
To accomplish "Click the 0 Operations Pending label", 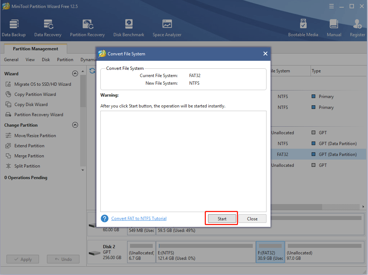I will (x=26, y=178).
